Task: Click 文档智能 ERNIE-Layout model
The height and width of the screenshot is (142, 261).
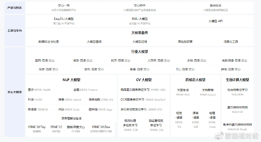Action: pyautogui.click(x=208, y=92)
